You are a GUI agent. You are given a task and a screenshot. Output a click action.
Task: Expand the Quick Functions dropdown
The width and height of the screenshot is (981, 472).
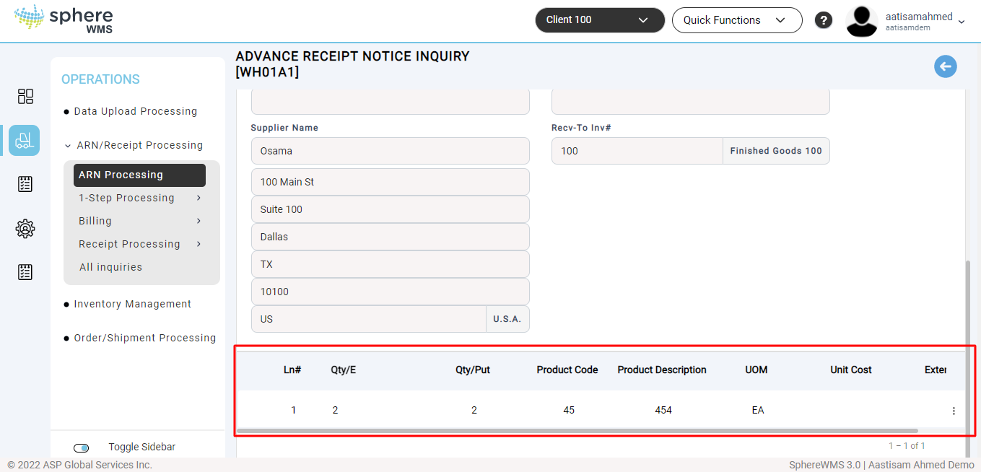736,20
